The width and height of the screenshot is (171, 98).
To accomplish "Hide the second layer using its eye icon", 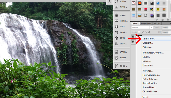I will point(133,42).
